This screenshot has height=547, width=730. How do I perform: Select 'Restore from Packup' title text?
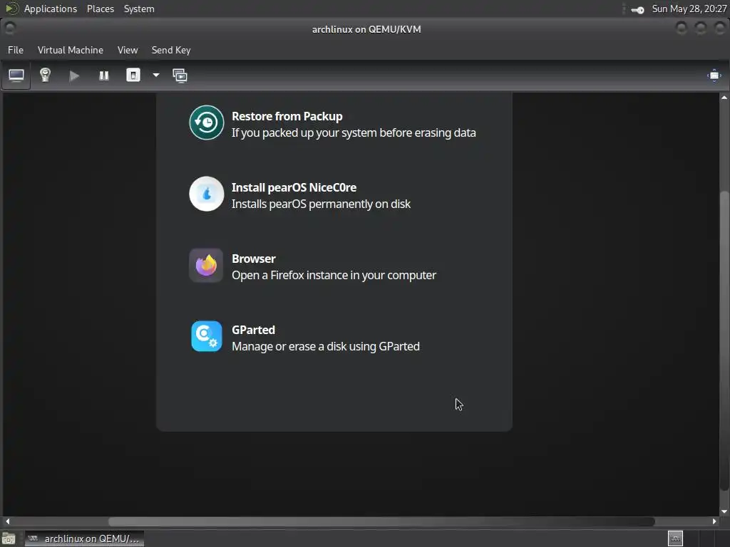(x=287, y=116)
